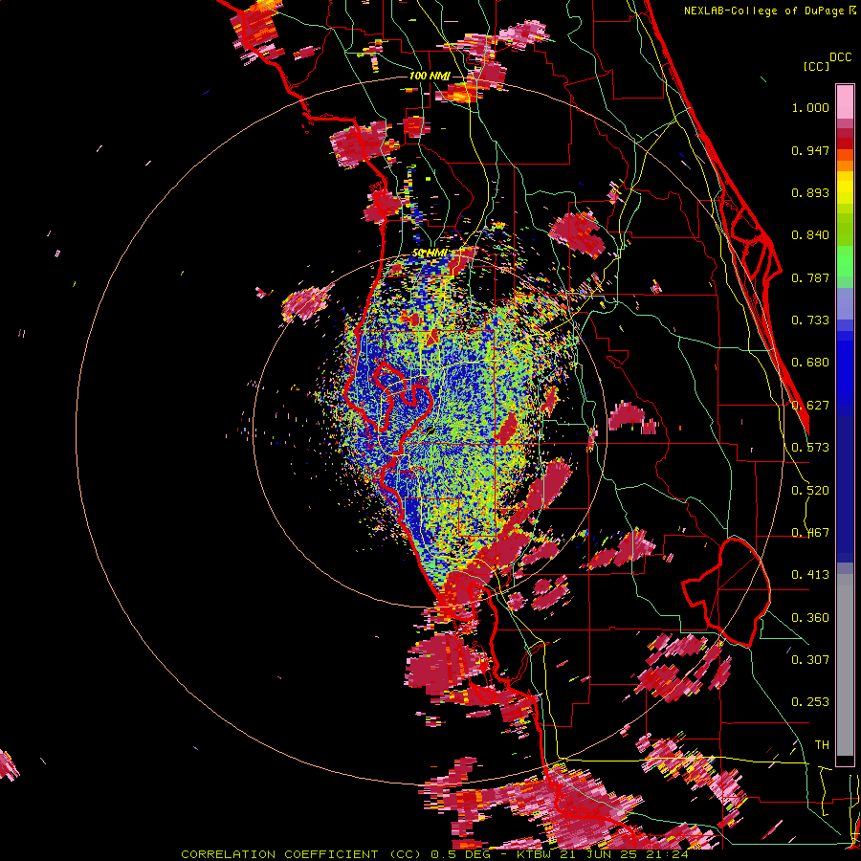Image resolution: width=861 pixels, height=861 pixels.
Task: Select the 0.360 scale value
Action: (810, 618)
